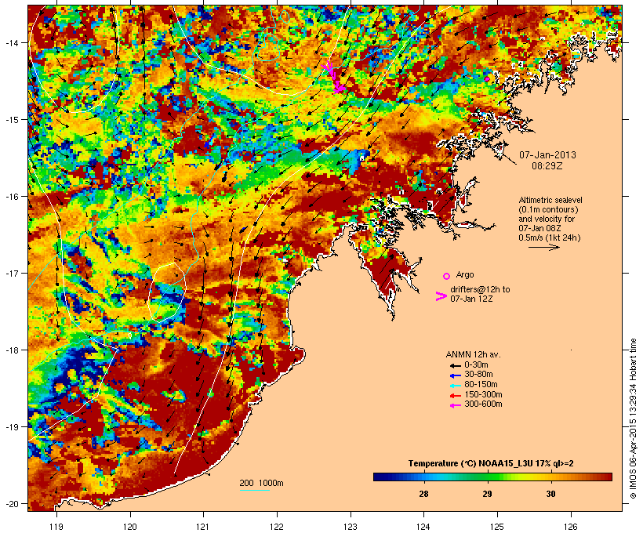Click the 0.5m/s velocity scale arrow
Screen dimensions: 643x533
coord(543,247)
